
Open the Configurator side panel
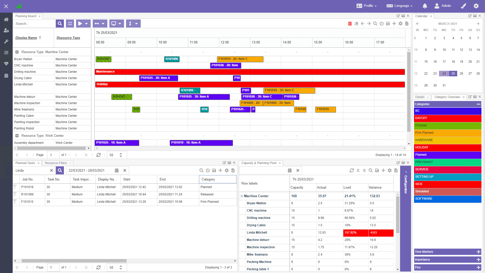coord(406,185)
